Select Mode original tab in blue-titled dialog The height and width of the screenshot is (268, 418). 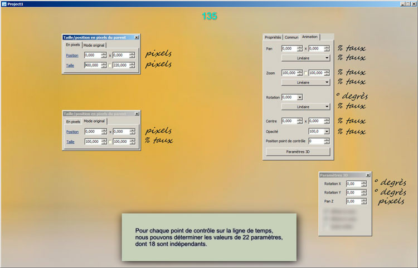94,45
